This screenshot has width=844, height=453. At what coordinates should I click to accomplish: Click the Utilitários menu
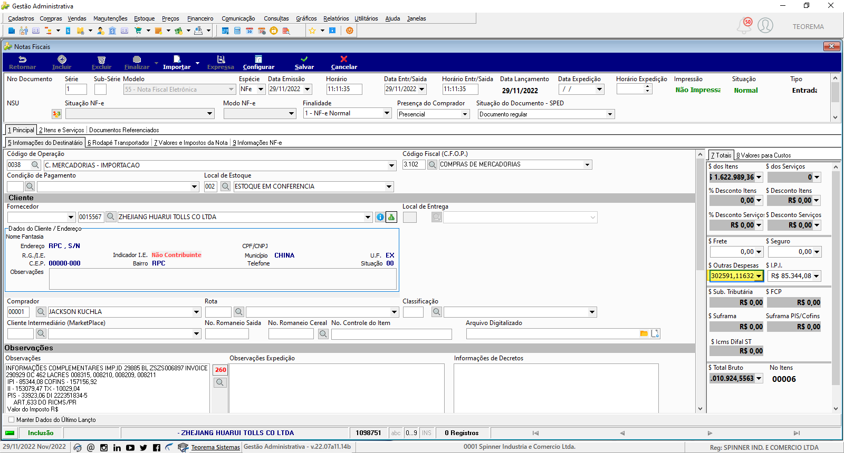pos(366,18)
